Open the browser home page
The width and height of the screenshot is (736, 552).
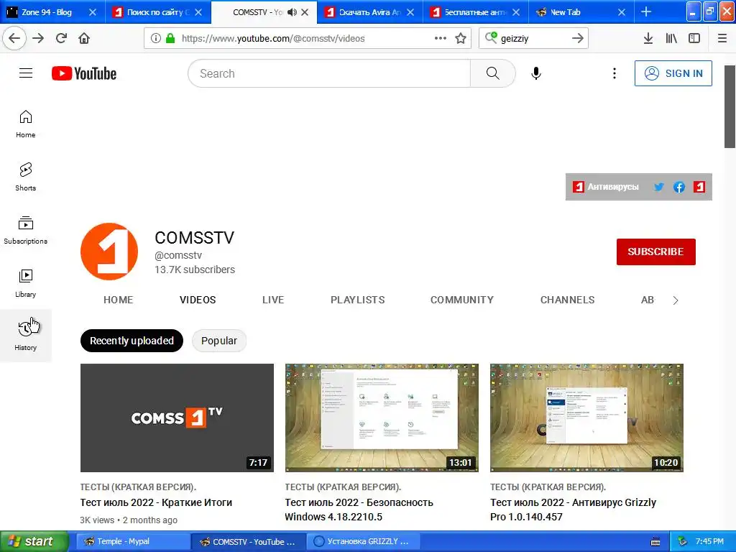[84, 38]
